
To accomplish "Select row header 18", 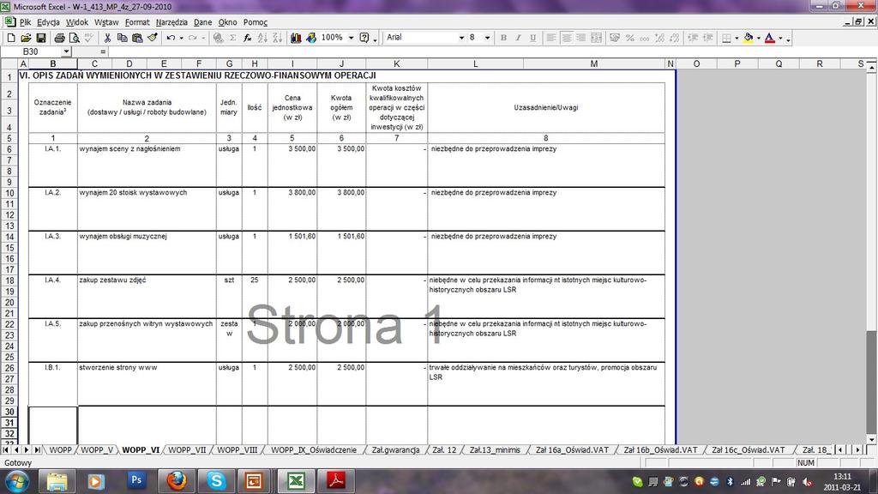I will click(x=9, y=280).
